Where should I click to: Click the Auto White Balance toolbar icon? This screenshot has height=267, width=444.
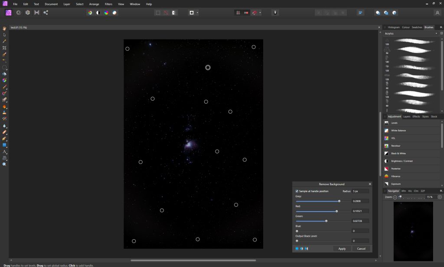114,13
